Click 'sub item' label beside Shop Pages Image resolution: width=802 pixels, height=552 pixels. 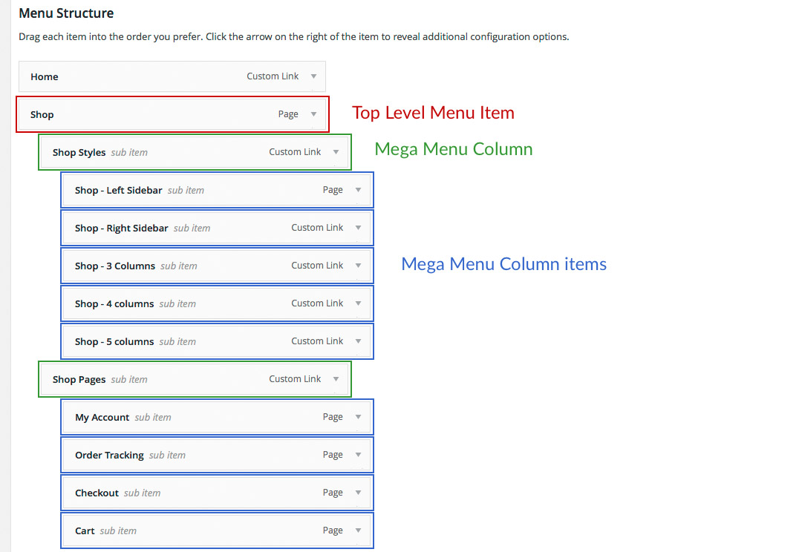pos(129,379)
